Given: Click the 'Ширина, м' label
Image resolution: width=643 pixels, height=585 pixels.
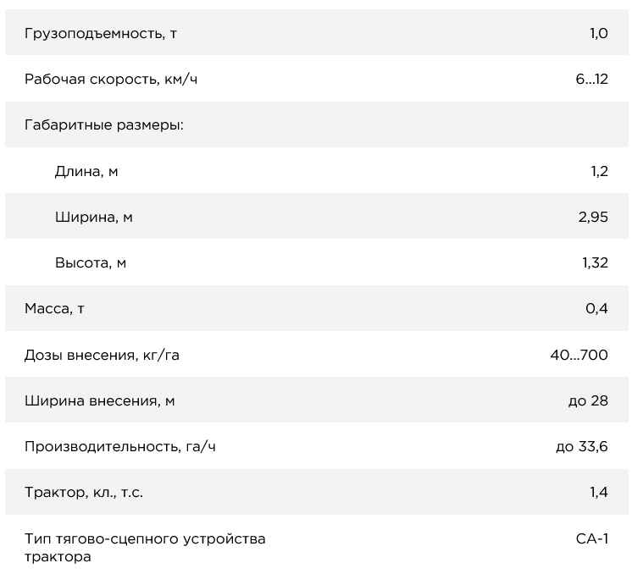Looking at the screenshot, I should coord(93,217).
